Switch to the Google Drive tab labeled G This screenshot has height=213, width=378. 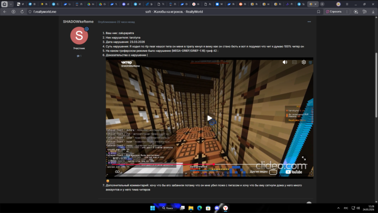click(102, 4)
